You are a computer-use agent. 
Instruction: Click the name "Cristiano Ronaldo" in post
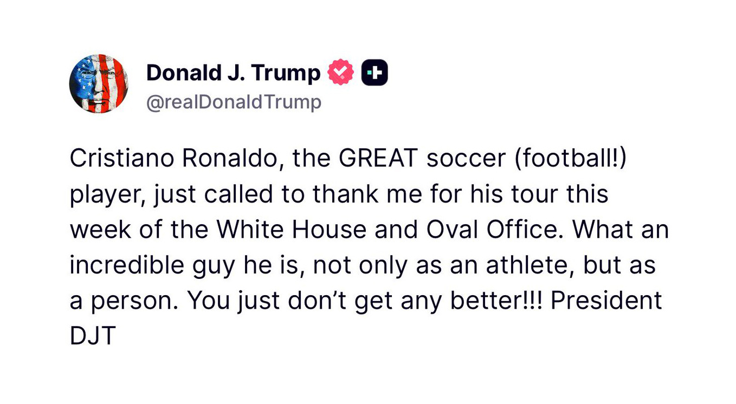(x=173, y=158)
